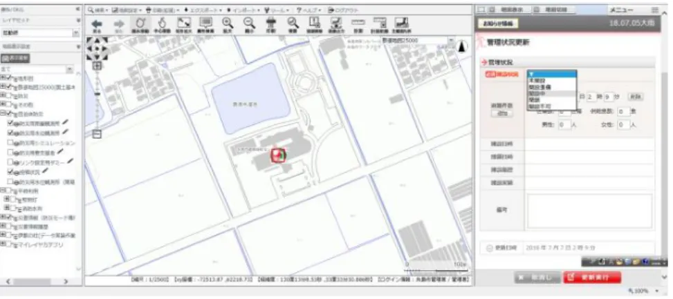
Task: Select the rectangle zoom (矩形拡大) tool
Action: (x=184, y=26)
